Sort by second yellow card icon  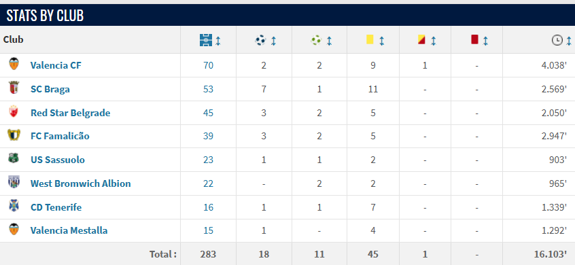click(421, 39)
